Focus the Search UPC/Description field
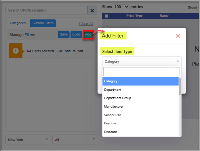This screenshot has height=151, width=200. (x=46, y=11)
